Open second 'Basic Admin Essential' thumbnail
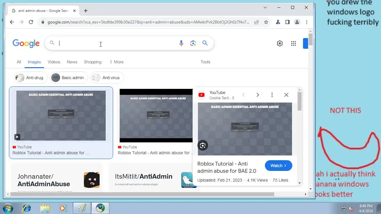This screenshot has width=381, height=214. pos(156,116)
